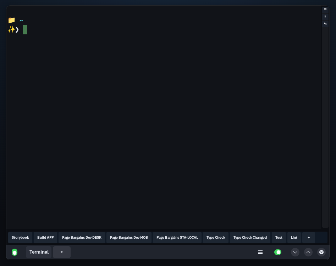Click the vertical scrollbar track on right
The width and height of the screenshot is (336, 266).
pos(325,127)
